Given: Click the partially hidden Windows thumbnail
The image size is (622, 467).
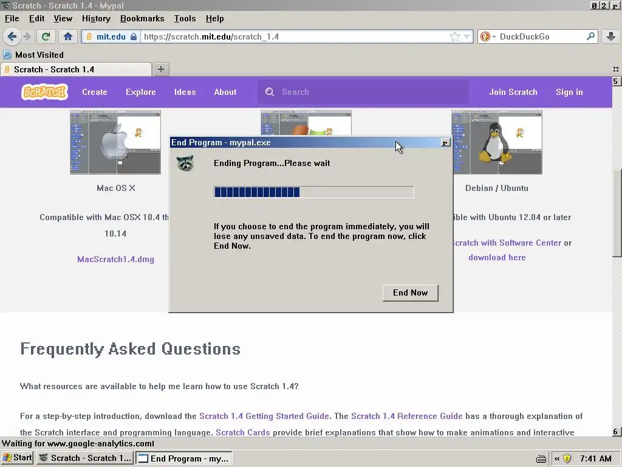Looking at the screenshot, I should coord(306,123).
